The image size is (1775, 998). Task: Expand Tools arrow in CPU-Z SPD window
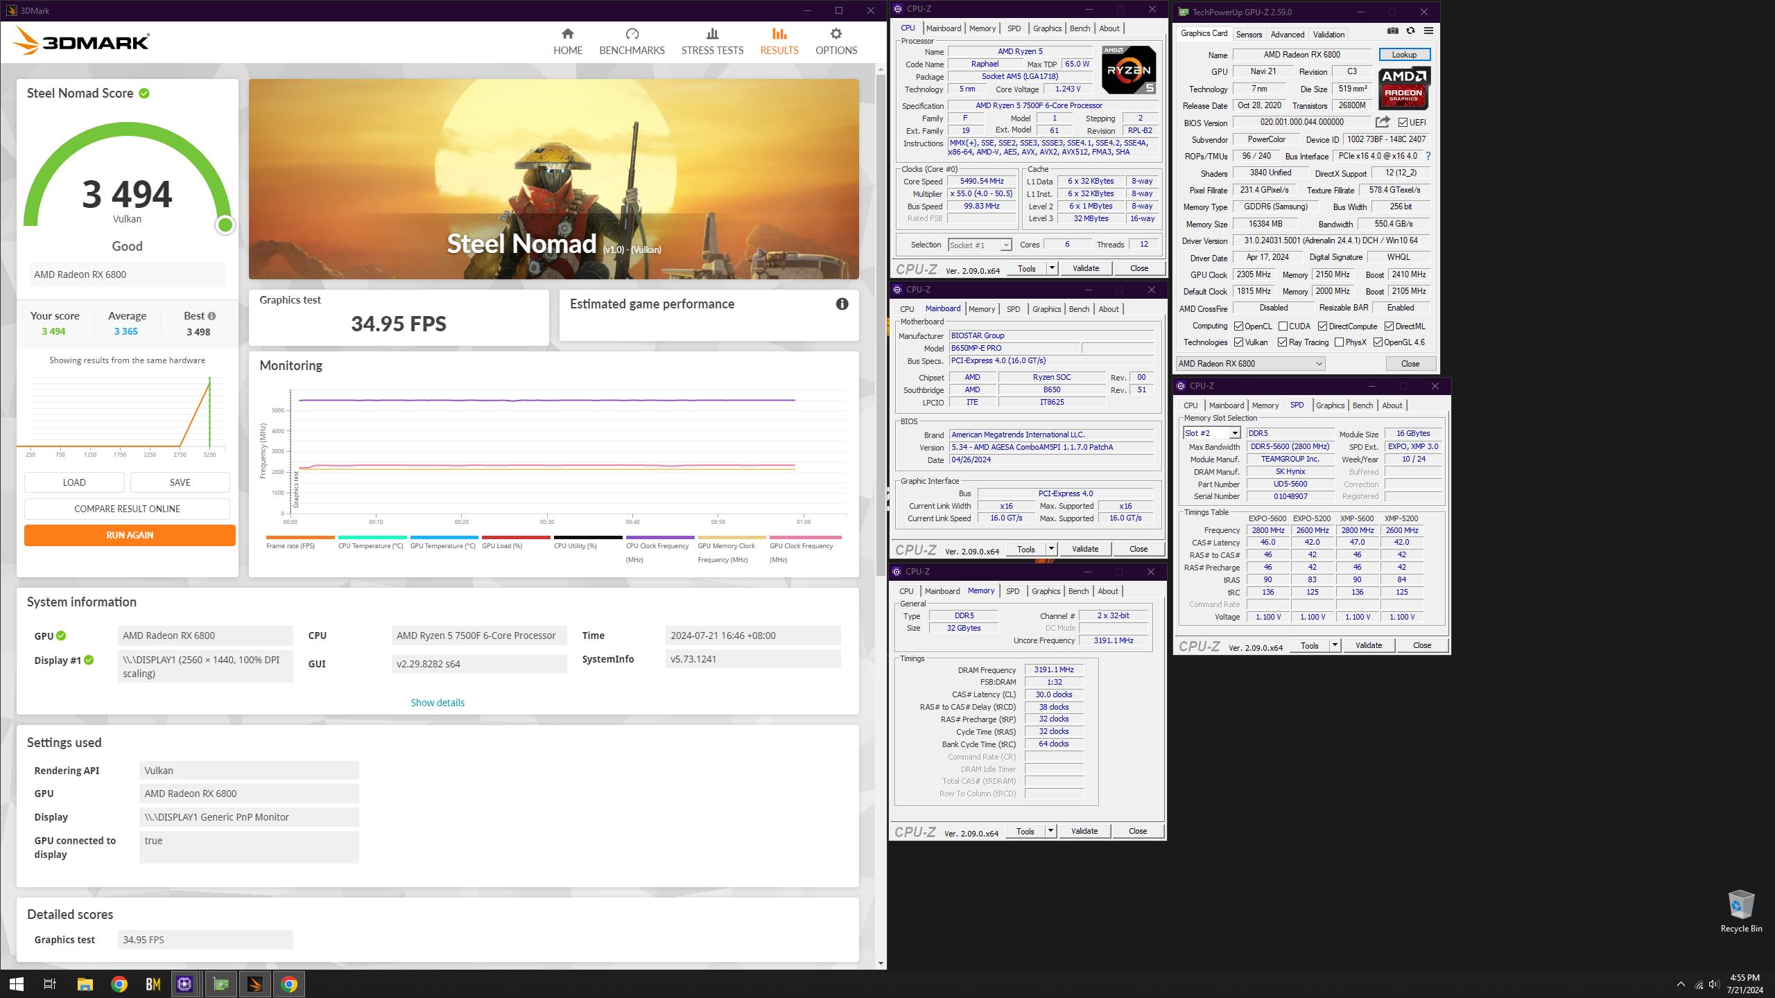(x=1335, y=645)
